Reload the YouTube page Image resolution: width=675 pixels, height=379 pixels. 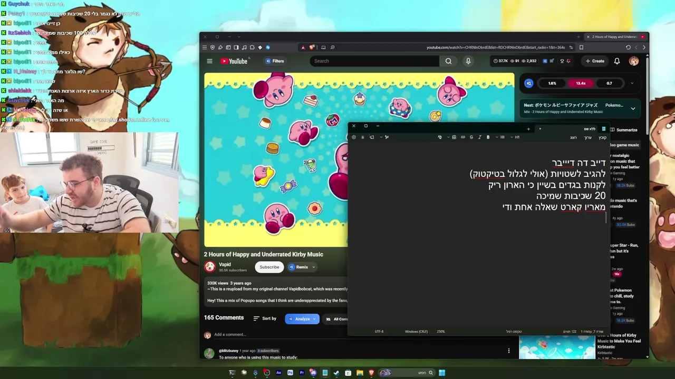628,47
